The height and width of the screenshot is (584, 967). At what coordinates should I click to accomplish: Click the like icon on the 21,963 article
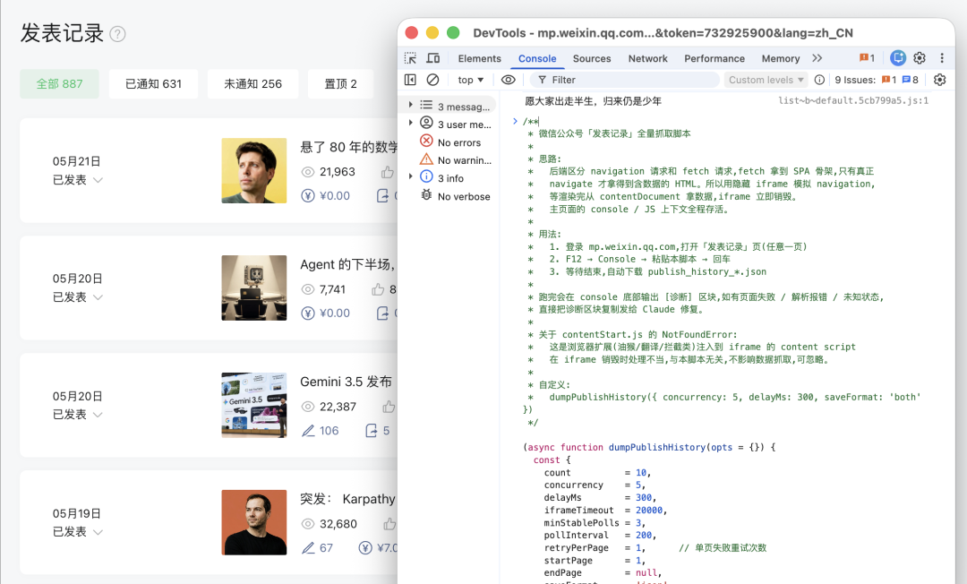tap(388, 172)
